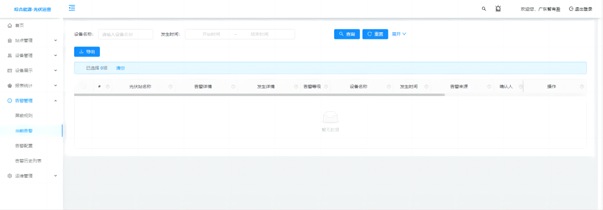Go to 屏蔽规则 menu item
Screen dimensions: 603x210
pos(24,115)
